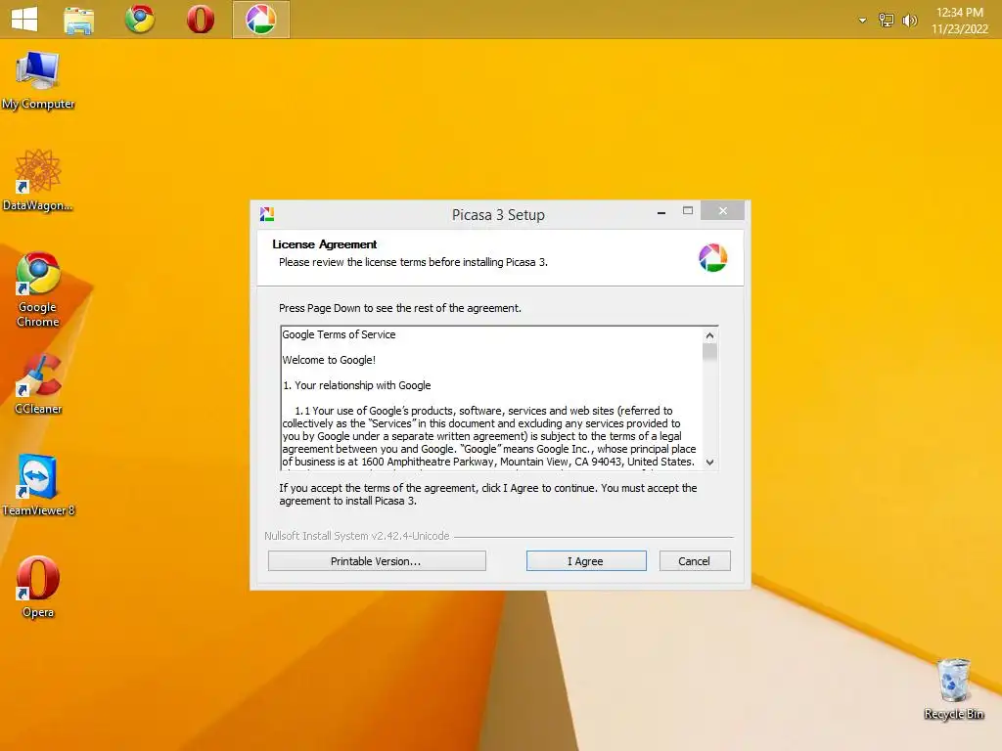Click the I Agree button
This screenshot has height=751, width=1002.
[586, 560]
